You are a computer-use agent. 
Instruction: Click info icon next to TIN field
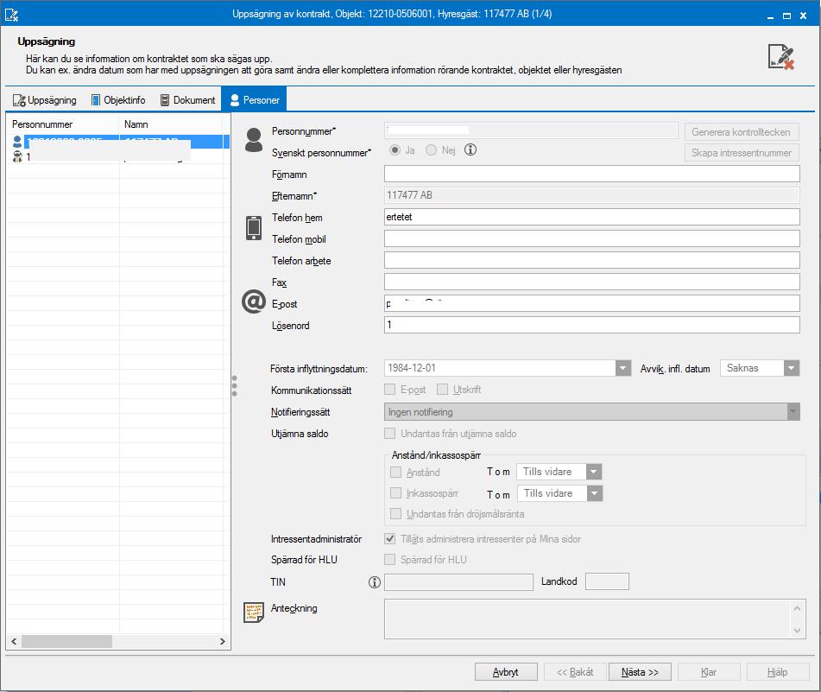[375, 582]
